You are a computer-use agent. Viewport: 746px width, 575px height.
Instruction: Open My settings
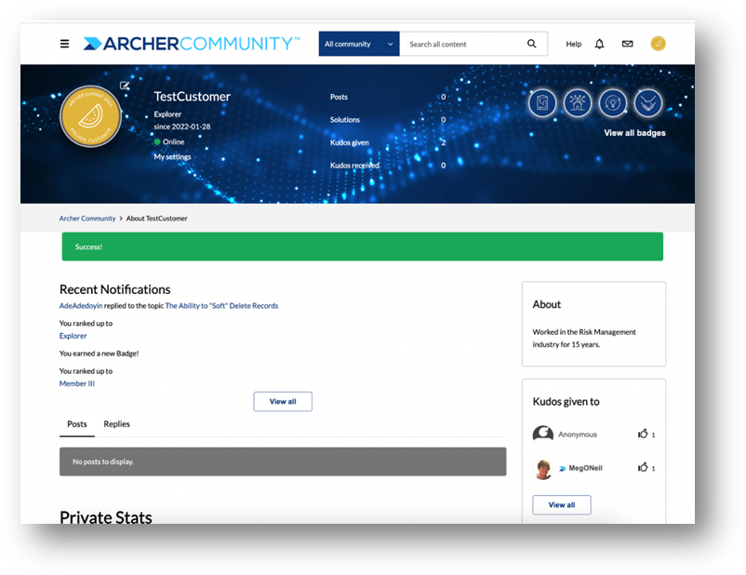[172, 156]
